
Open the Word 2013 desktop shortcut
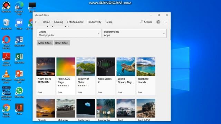coord(19,41)
